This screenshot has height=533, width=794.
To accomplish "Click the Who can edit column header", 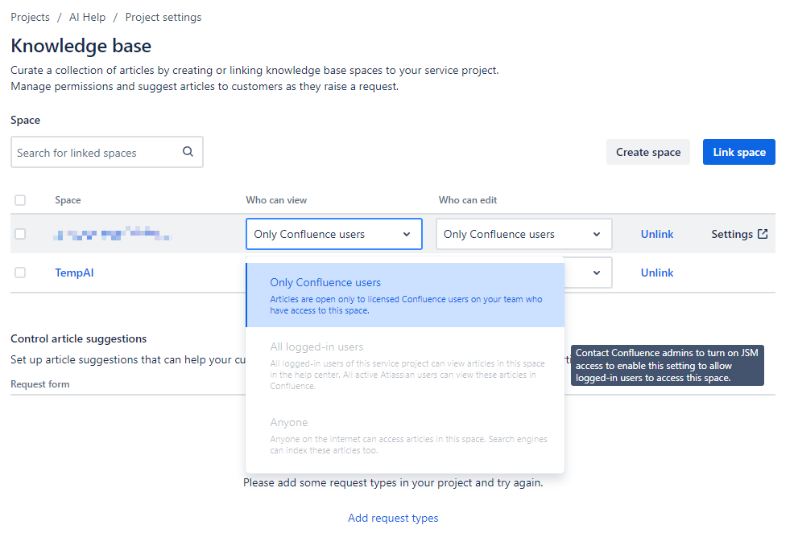I will 468,200.
